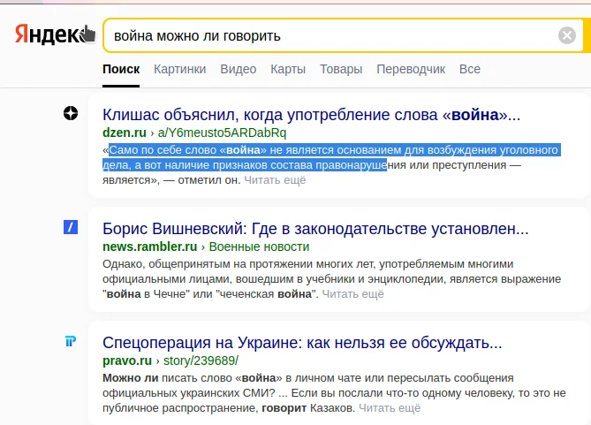This screenshot has height=425, width=591.
Task: Open the news.rambler.ru domain link
Action: 149,247
